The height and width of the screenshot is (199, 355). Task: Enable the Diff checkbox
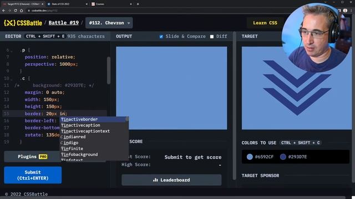point(212,36)
